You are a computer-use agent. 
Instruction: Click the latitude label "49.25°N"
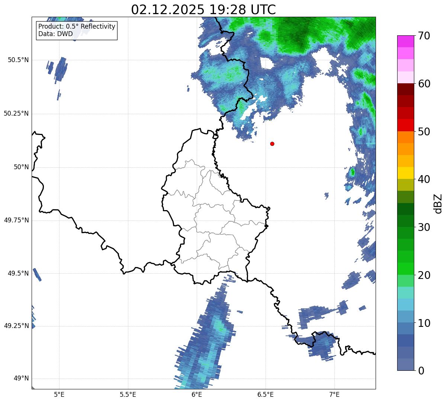[x=16, y=326]
